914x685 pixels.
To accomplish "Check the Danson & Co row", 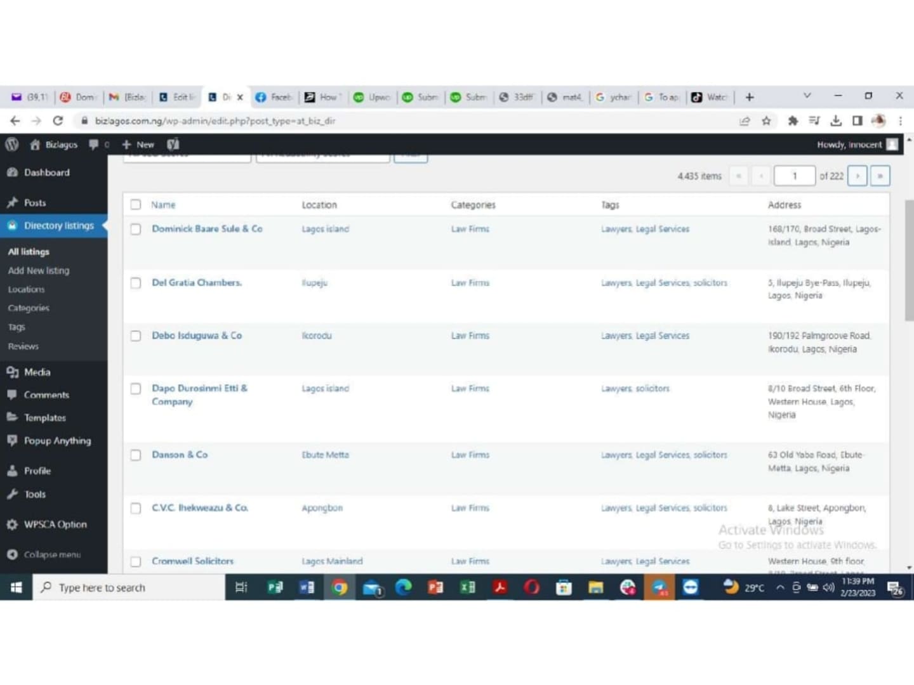I will (x=135, y=455).
